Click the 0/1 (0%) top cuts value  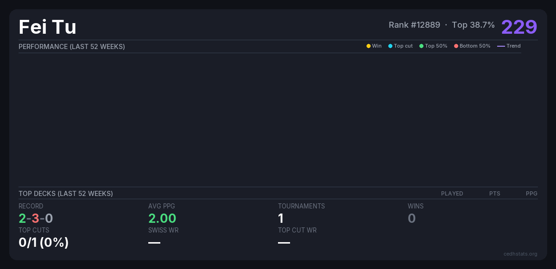(x=44, y=242)
